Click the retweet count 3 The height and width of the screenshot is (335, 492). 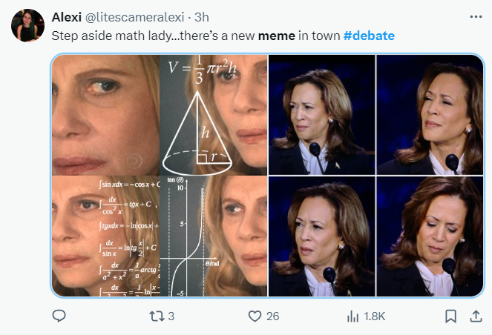[171, 316]
